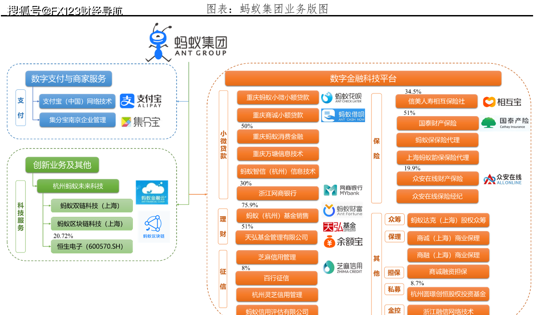Click the 国泰财产保险 box

[x=438, y=123]
